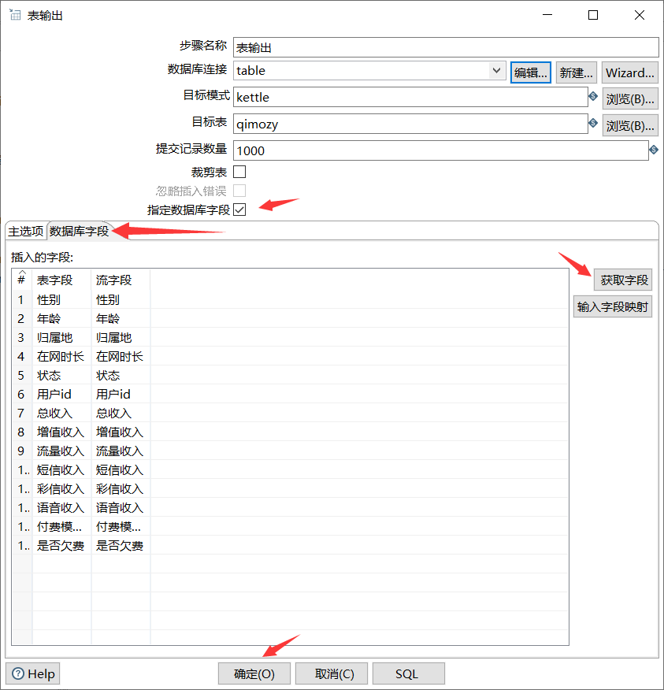
Task: Select stream field cell 彩信收入
Action: tap(121, 489)
